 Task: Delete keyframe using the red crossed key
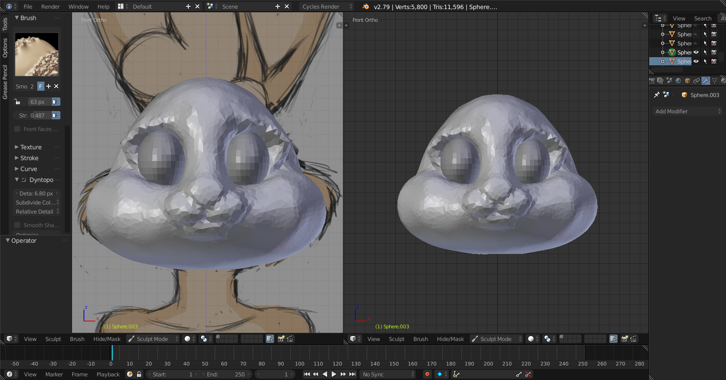(528, 374)
